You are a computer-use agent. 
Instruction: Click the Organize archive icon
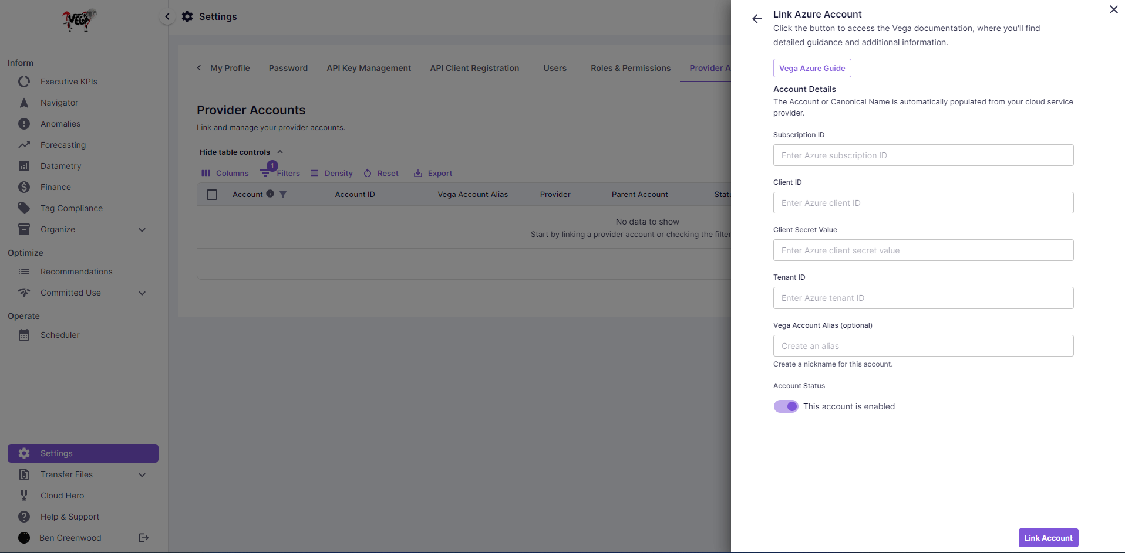pos(24,229)
